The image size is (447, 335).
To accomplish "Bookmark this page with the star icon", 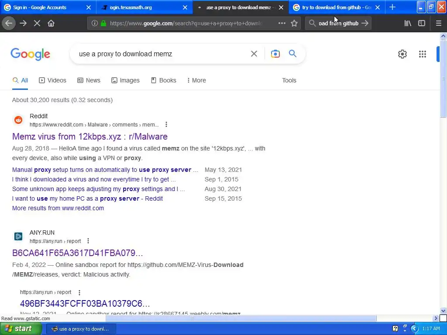I will (294, 23).
